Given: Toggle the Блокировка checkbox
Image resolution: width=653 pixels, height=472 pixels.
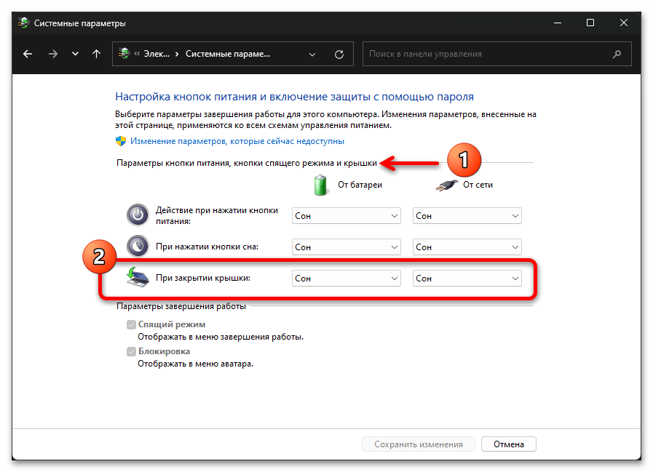Looking at the screenshot, I should click(131, 352).
